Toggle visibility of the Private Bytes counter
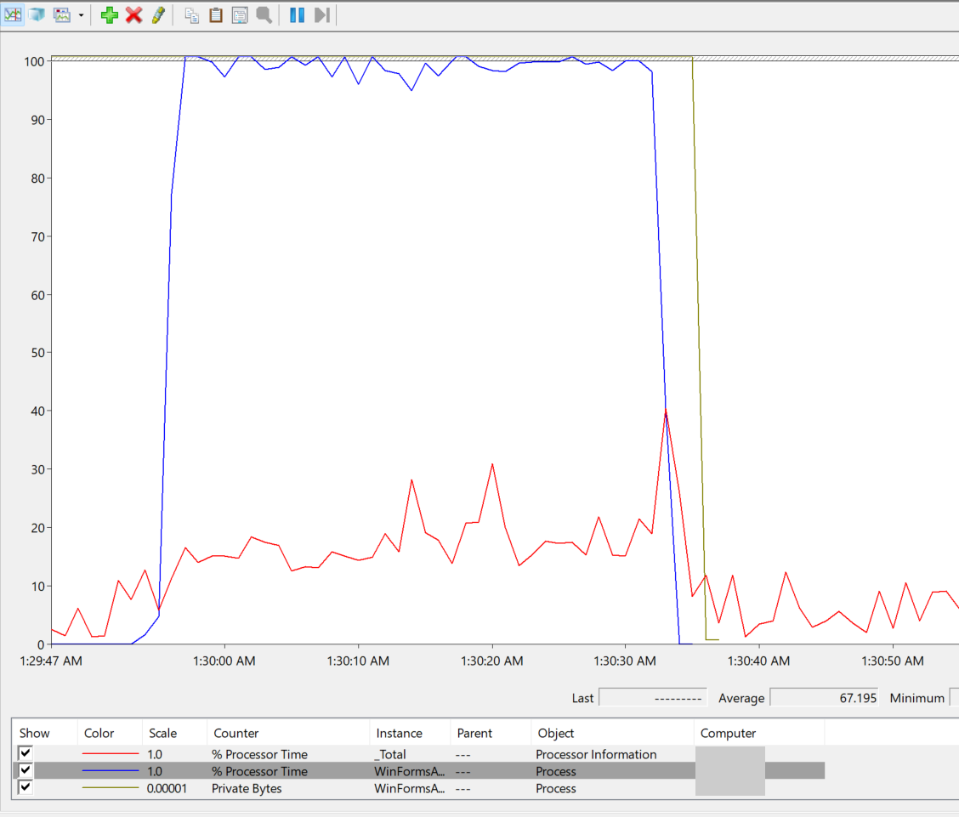959x817 pixels. [23, 788]
